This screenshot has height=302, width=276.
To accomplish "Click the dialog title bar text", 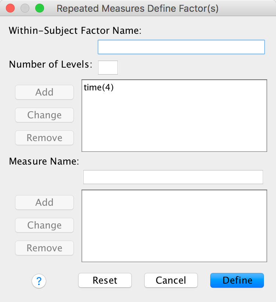I will (138, 8).
